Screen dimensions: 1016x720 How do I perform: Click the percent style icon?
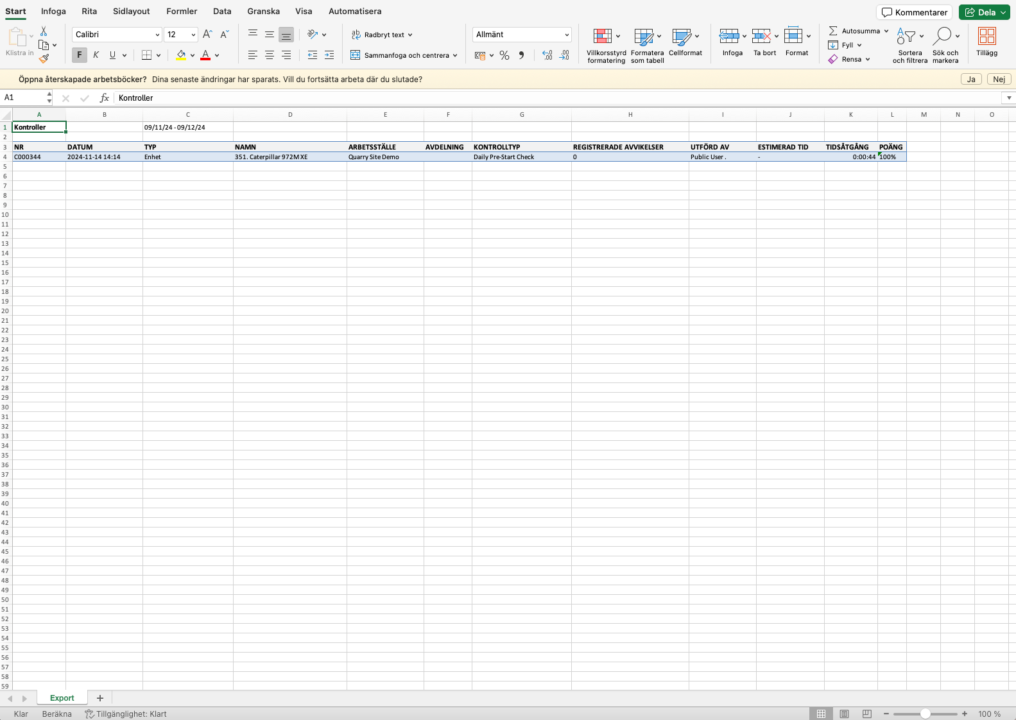(504, 55)
